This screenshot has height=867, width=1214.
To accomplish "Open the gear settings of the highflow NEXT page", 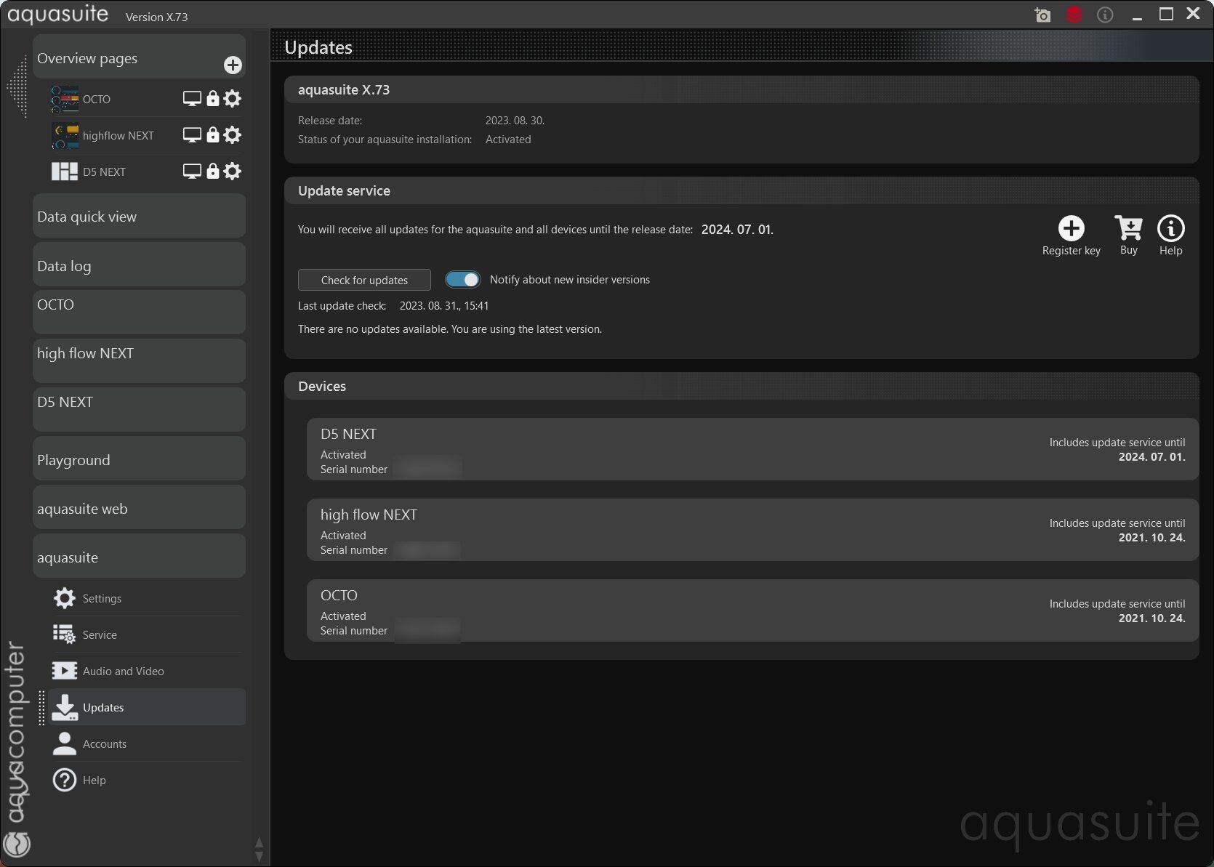I will (233, 135).
